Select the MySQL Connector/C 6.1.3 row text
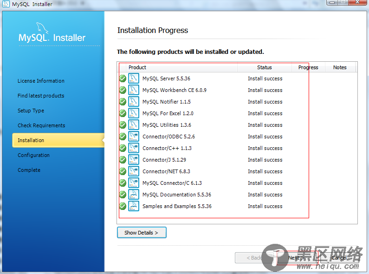 click(x=172, y=183)
